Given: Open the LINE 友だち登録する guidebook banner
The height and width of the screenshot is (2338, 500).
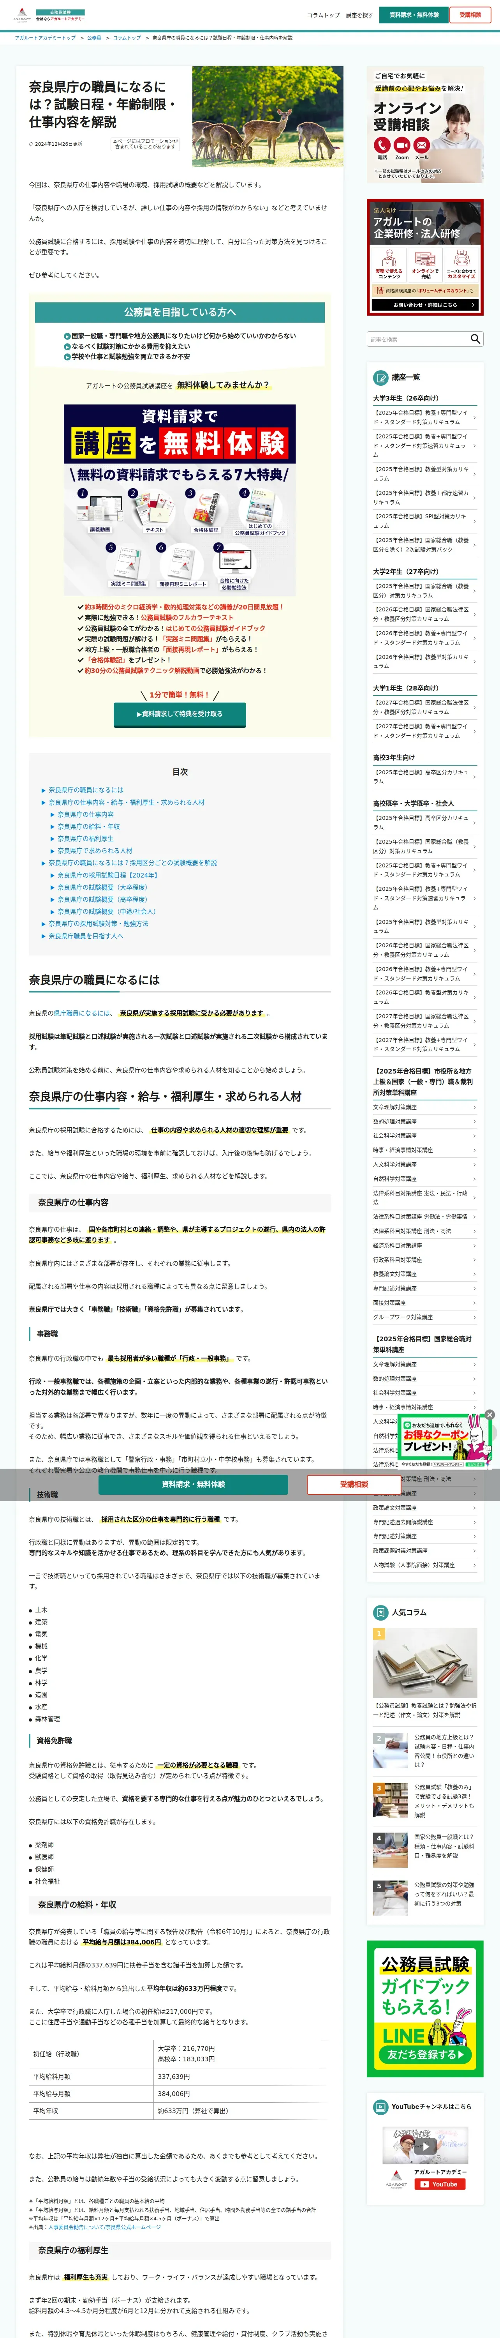Looking at the screenshot, I should click(425, 2010).
